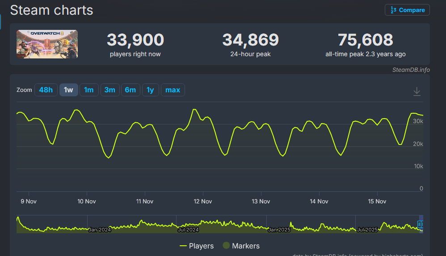
Task: Show the max time range
Action: (x=173, y=90)
